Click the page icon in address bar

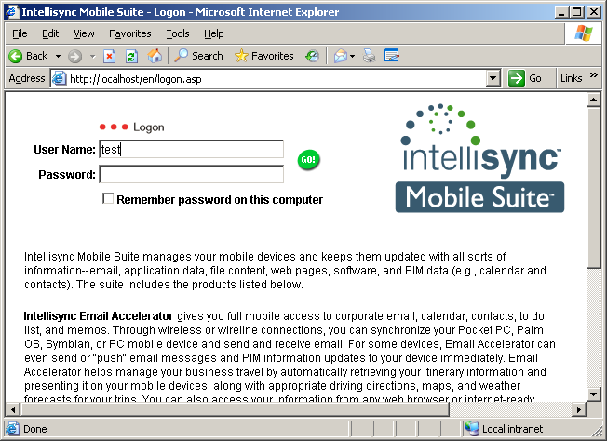coord(60,78)
